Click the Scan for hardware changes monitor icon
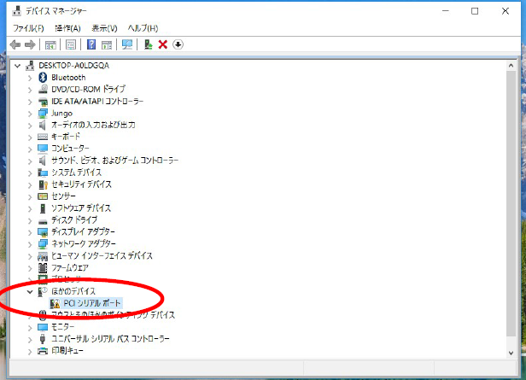The width and height of the screenshot is (526, 380). point(128,44)
